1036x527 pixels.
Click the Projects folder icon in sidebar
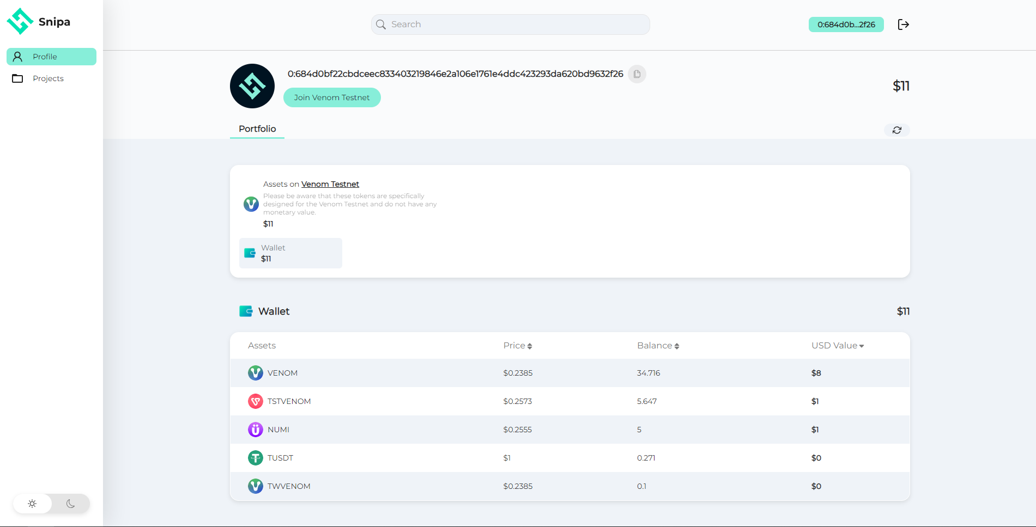[x=17, y=78]
